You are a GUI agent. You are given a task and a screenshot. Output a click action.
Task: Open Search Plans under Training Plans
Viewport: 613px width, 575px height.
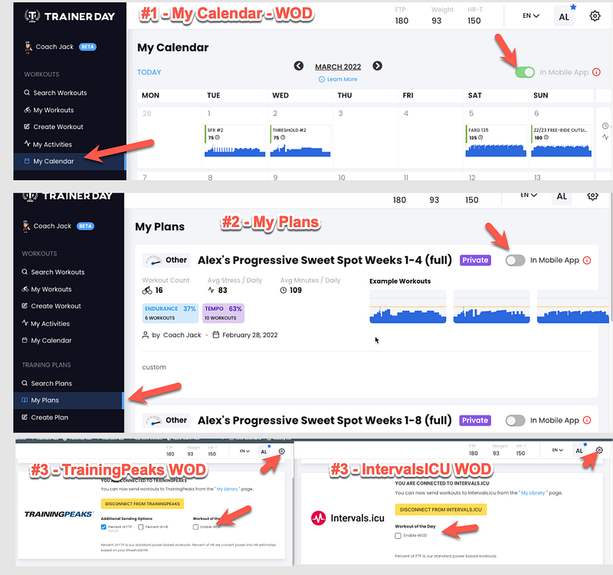(47, 383)
